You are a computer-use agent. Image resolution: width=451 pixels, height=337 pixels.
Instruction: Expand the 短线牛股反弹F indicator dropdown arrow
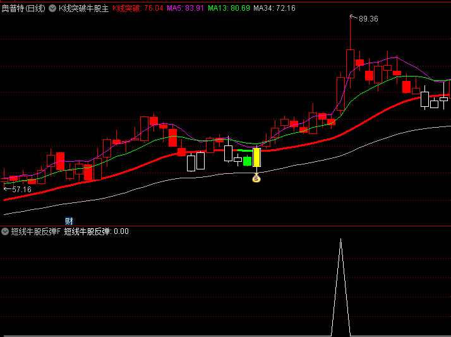5,231
